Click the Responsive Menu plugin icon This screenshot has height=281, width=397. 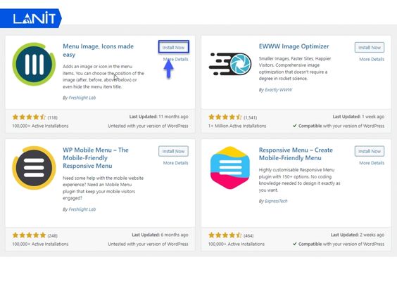230,168
